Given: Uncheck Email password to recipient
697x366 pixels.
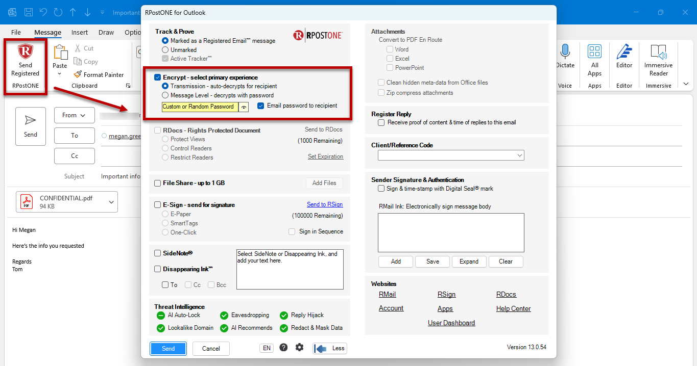Looking at the screenshot, I should 261,106.
